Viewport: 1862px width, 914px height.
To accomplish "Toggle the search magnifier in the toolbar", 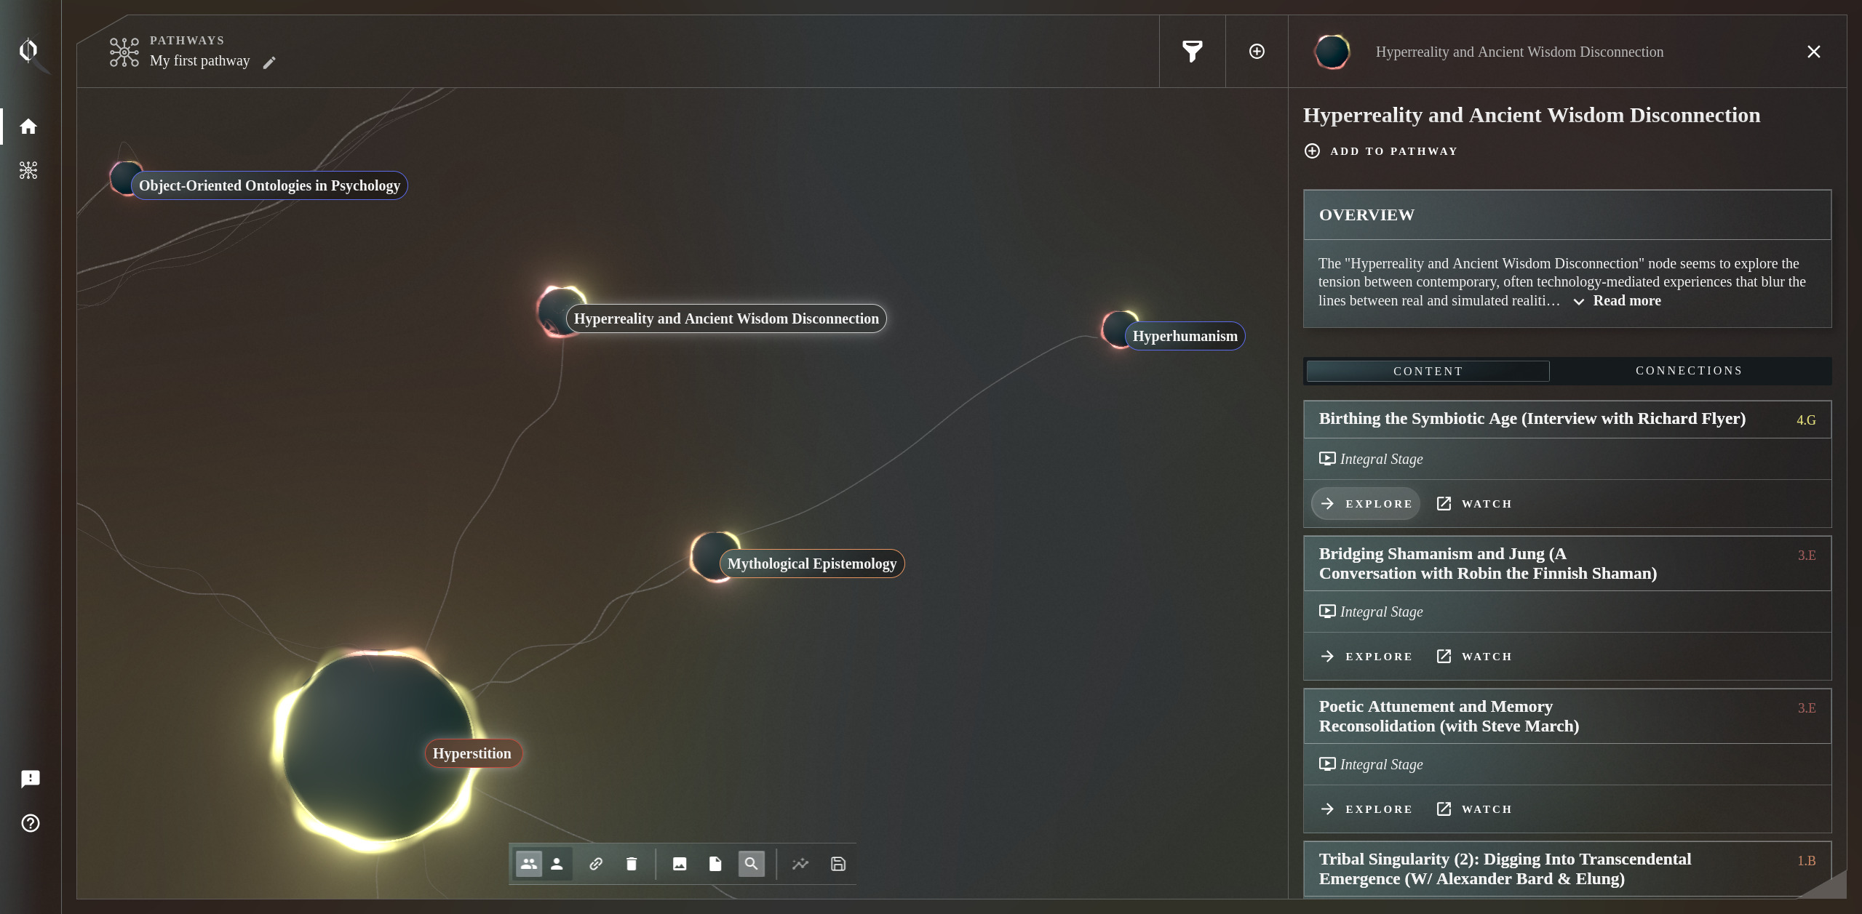I will [x=751, y=864].
